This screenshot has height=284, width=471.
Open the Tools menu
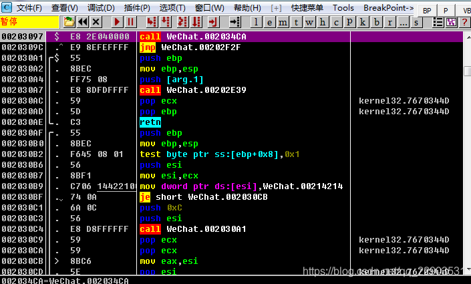coord(343,8)
